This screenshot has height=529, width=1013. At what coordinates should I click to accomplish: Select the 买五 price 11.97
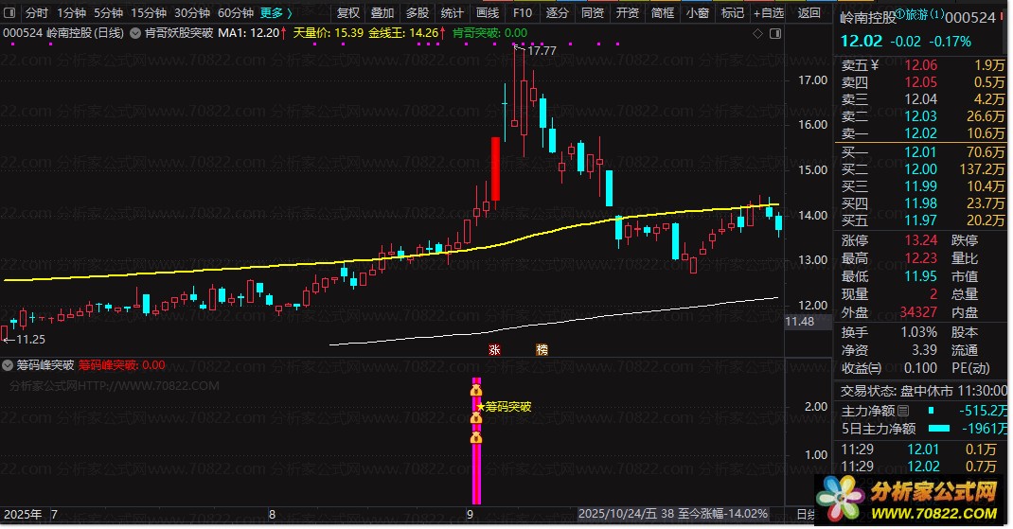click(x=920, y=220)
